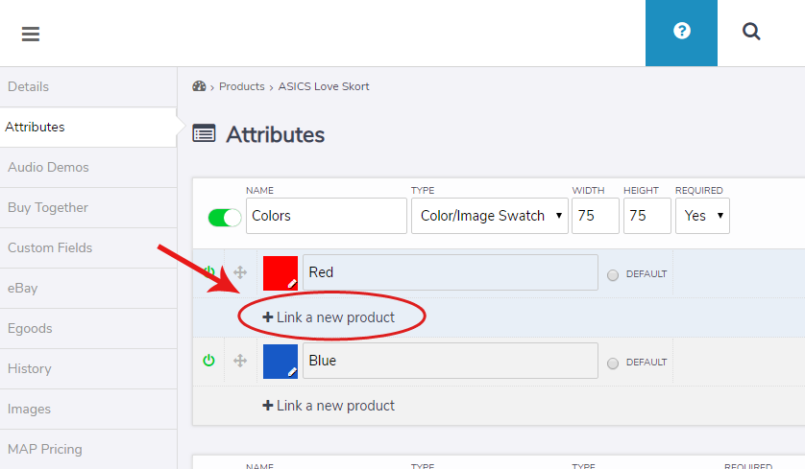Open Buy Together in sidebar
Image resolution: width=805 pixels, height=469 pixels.
tap(88, 207)
